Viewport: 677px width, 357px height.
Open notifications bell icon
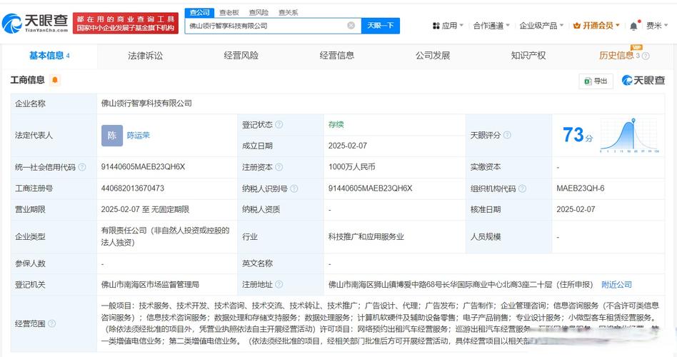point(633,26)
